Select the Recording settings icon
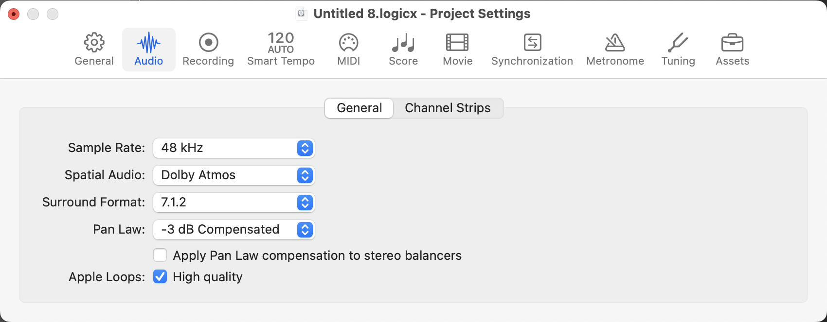The image size is (827, 322). coord(208,49)
